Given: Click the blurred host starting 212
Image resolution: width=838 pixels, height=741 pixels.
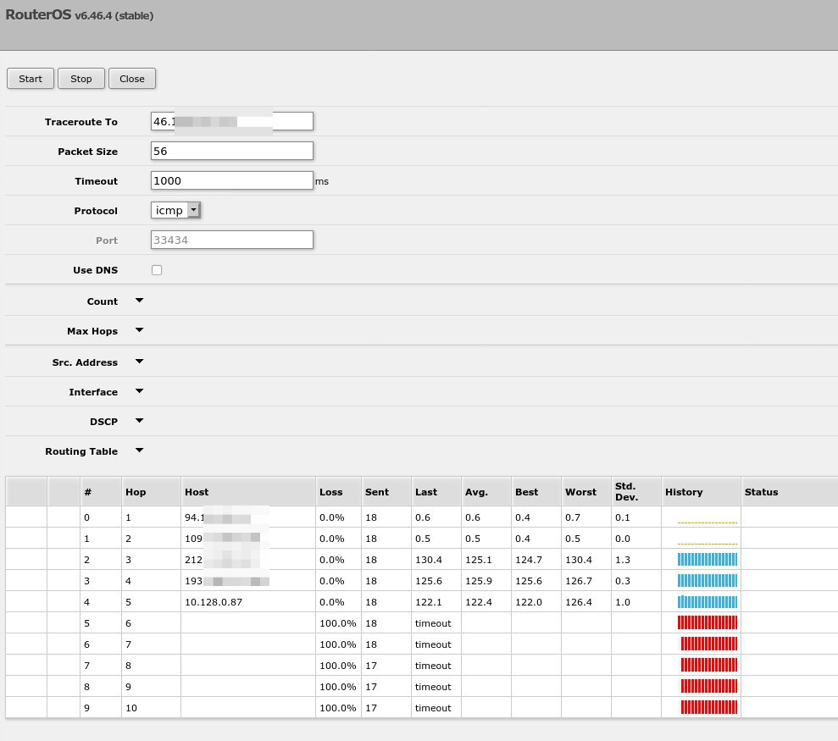Looking at the screenshot, I should [x=222, y=560].
